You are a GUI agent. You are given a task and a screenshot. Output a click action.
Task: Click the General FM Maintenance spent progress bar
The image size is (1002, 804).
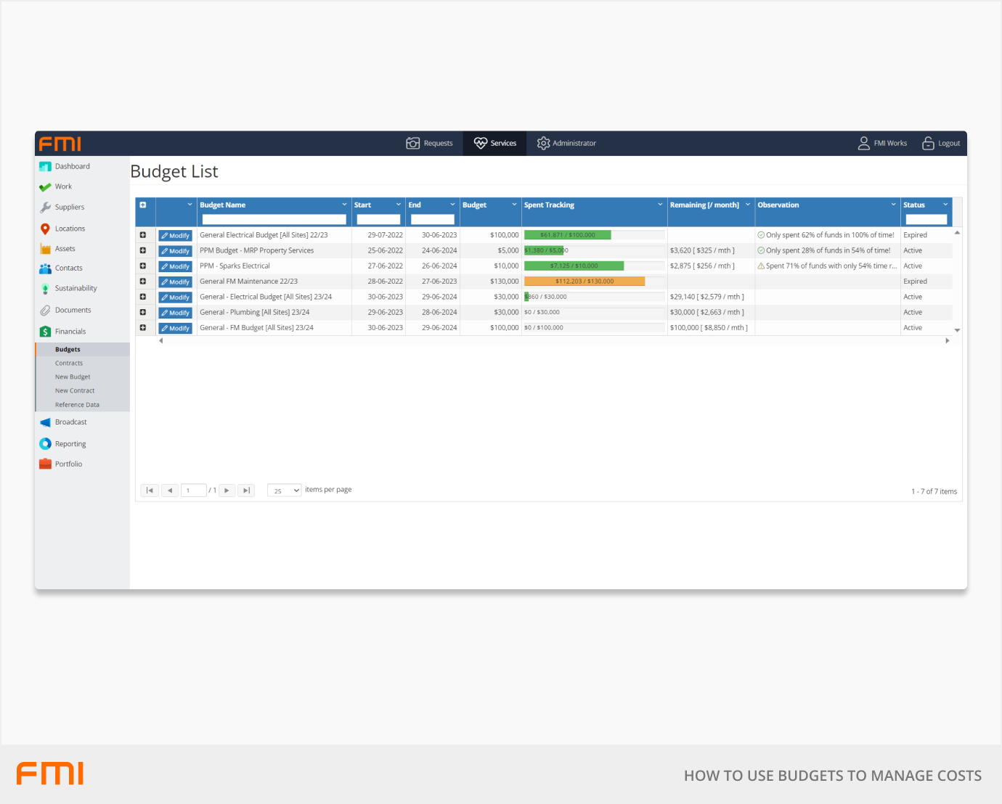(x=584, y=282)
